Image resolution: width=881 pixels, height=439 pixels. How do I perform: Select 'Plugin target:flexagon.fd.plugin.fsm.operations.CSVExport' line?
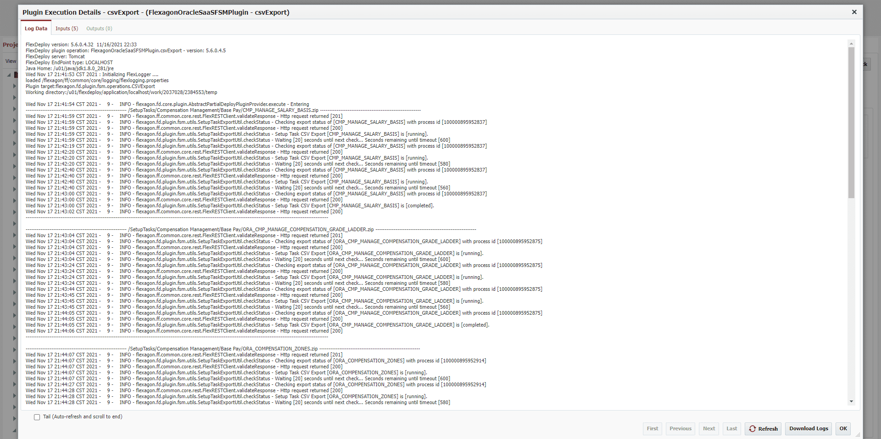pos(90,86)
